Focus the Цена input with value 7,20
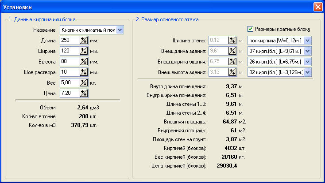The image size is (325, 183). [x=70, y=93]
